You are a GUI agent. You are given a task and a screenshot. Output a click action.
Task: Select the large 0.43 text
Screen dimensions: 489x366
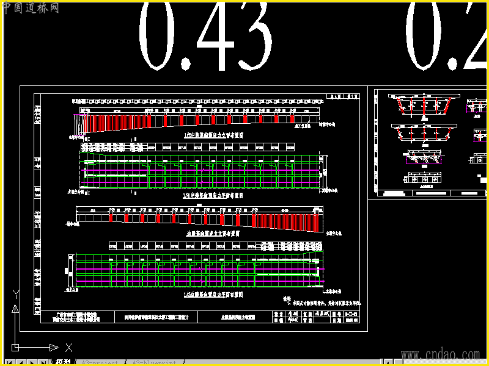click(x=206, y=36)
